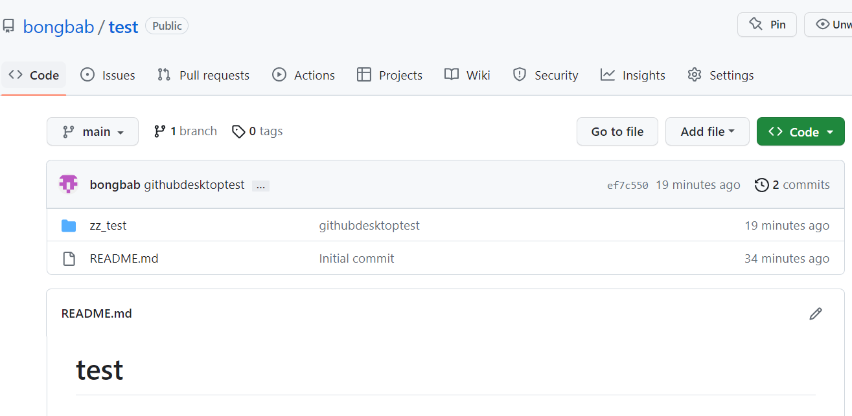852x416 pixels.
Task: View the Insights tab
Action: (633, 75)
